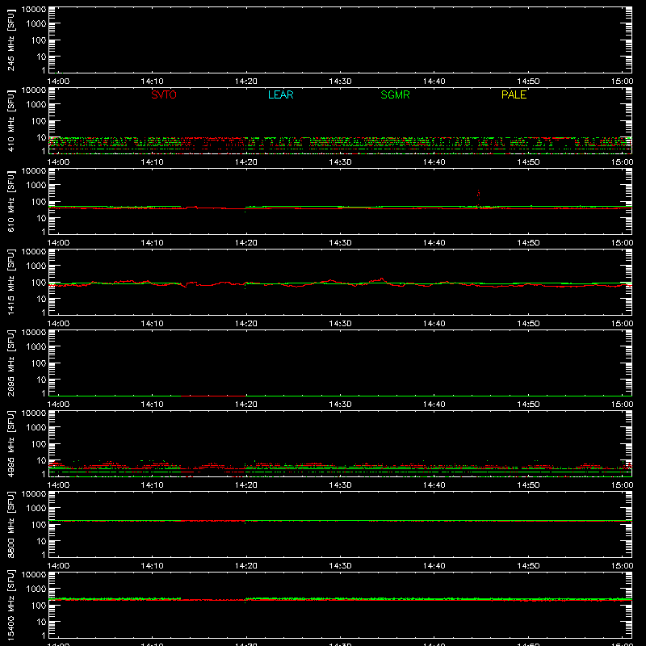Select the 1415 MHz [SFU] axis title

11,282
